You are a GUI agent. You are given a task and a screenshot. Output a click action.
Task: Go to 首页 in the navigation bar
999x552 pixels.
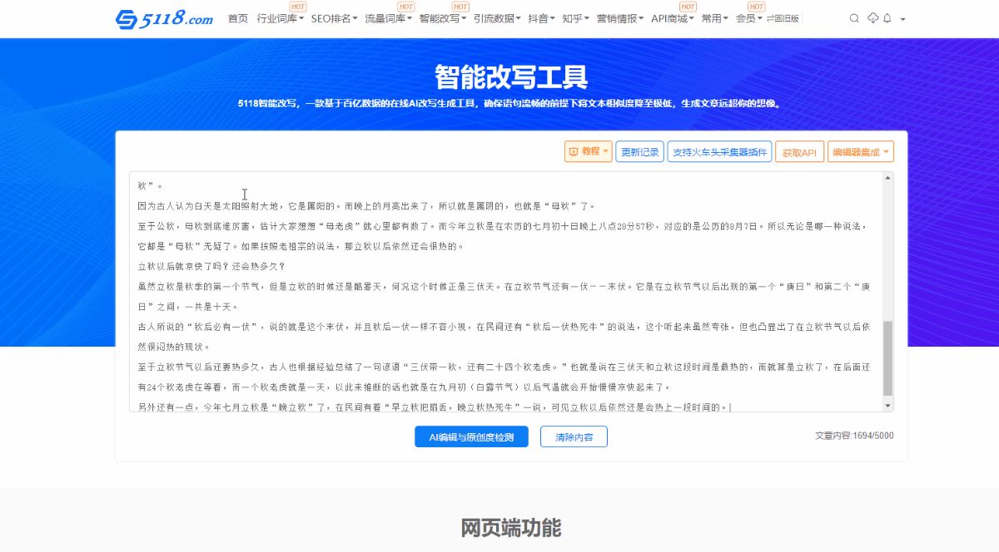[238, 18]
